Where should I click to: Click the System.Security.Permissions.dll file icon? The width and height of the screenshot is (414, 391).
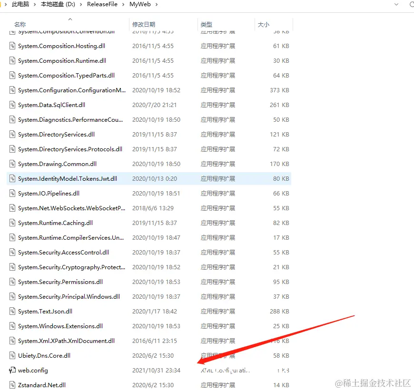(x=12, y=282)
